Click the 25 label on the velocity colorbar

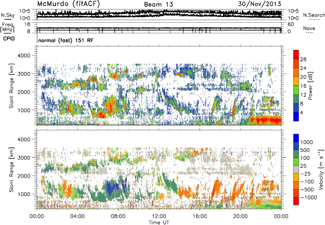click(303, 166)
